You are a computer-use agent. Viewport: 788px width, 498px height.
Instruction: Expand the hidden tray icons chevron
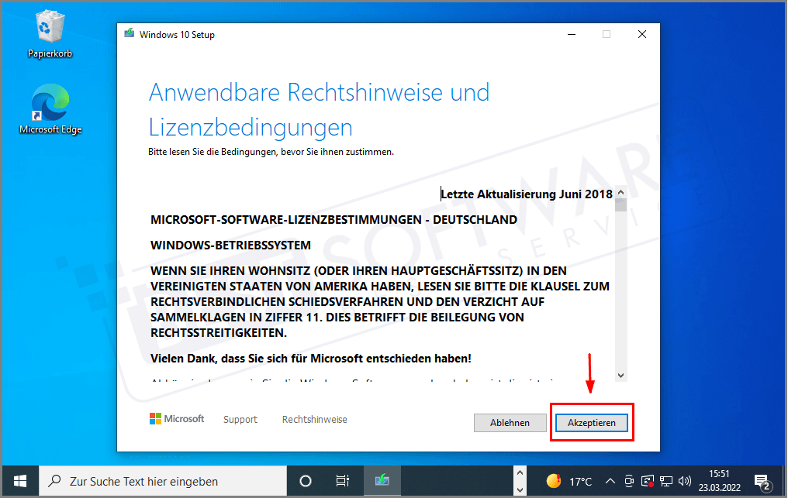[610, 481]
